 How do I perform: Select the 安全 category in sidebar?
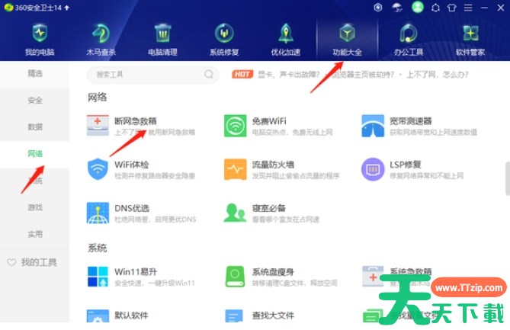coord(35,101)
